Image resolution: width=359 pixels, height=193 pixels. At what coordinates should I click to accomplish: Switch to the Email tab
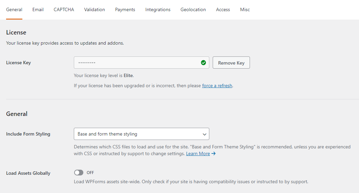coord(38,9)
